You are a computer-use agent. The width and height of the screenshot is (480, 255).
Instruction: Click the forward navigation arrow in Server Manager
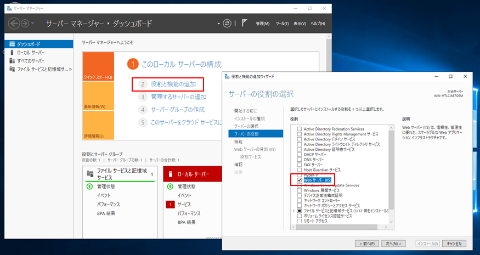25,24
